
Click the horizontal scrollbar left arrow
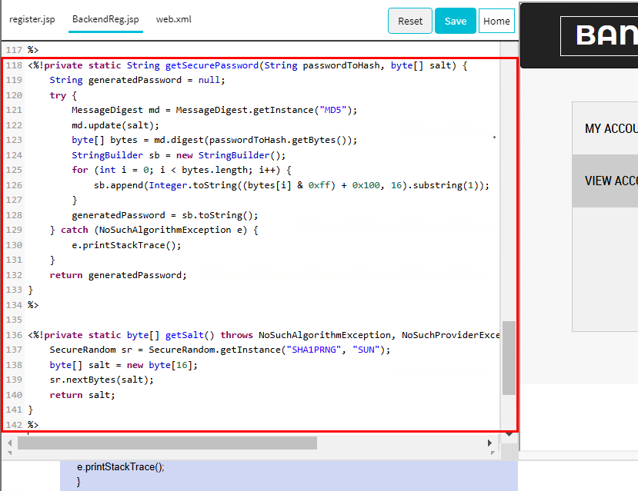(10, 443)
